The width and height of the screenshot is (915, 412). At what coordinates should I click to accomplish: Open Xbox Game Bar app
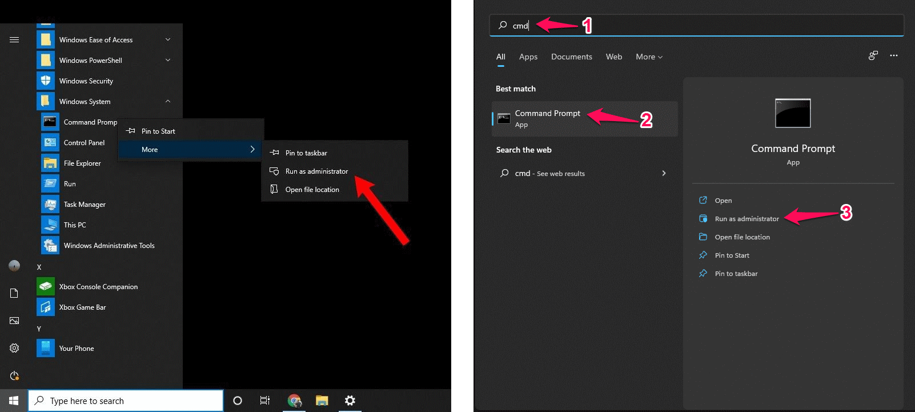tap(82, 307)
